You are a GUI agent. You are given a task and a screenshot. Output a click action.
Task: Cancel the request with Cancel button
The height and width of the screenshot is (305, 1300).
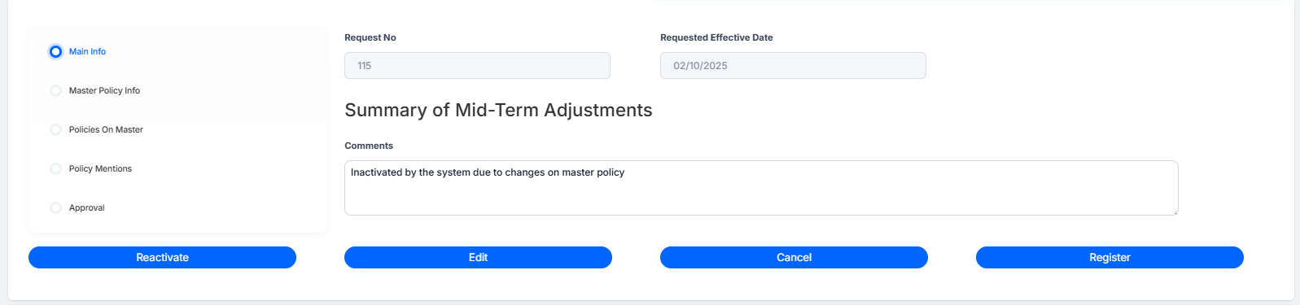coord(794,257)
